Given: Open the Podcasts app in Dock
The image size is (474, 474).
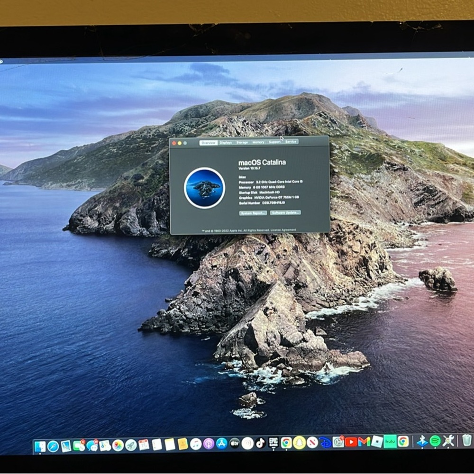Looking at the screenshot, I should point(209,444).
